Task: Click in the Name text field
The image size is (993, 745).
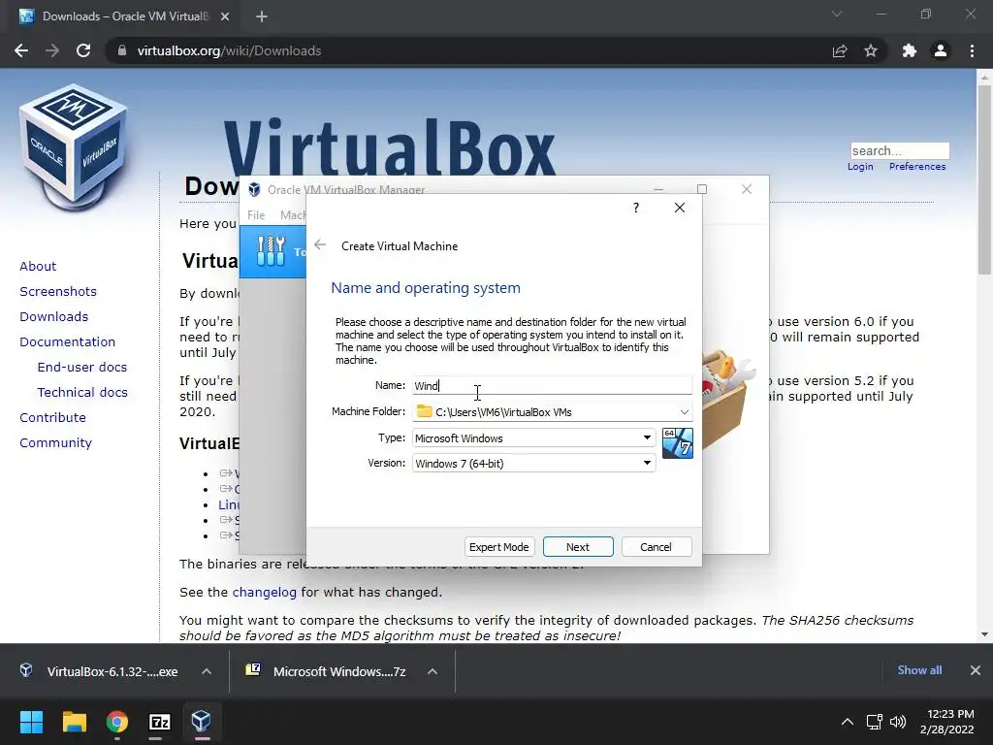Action: point(552,385)
